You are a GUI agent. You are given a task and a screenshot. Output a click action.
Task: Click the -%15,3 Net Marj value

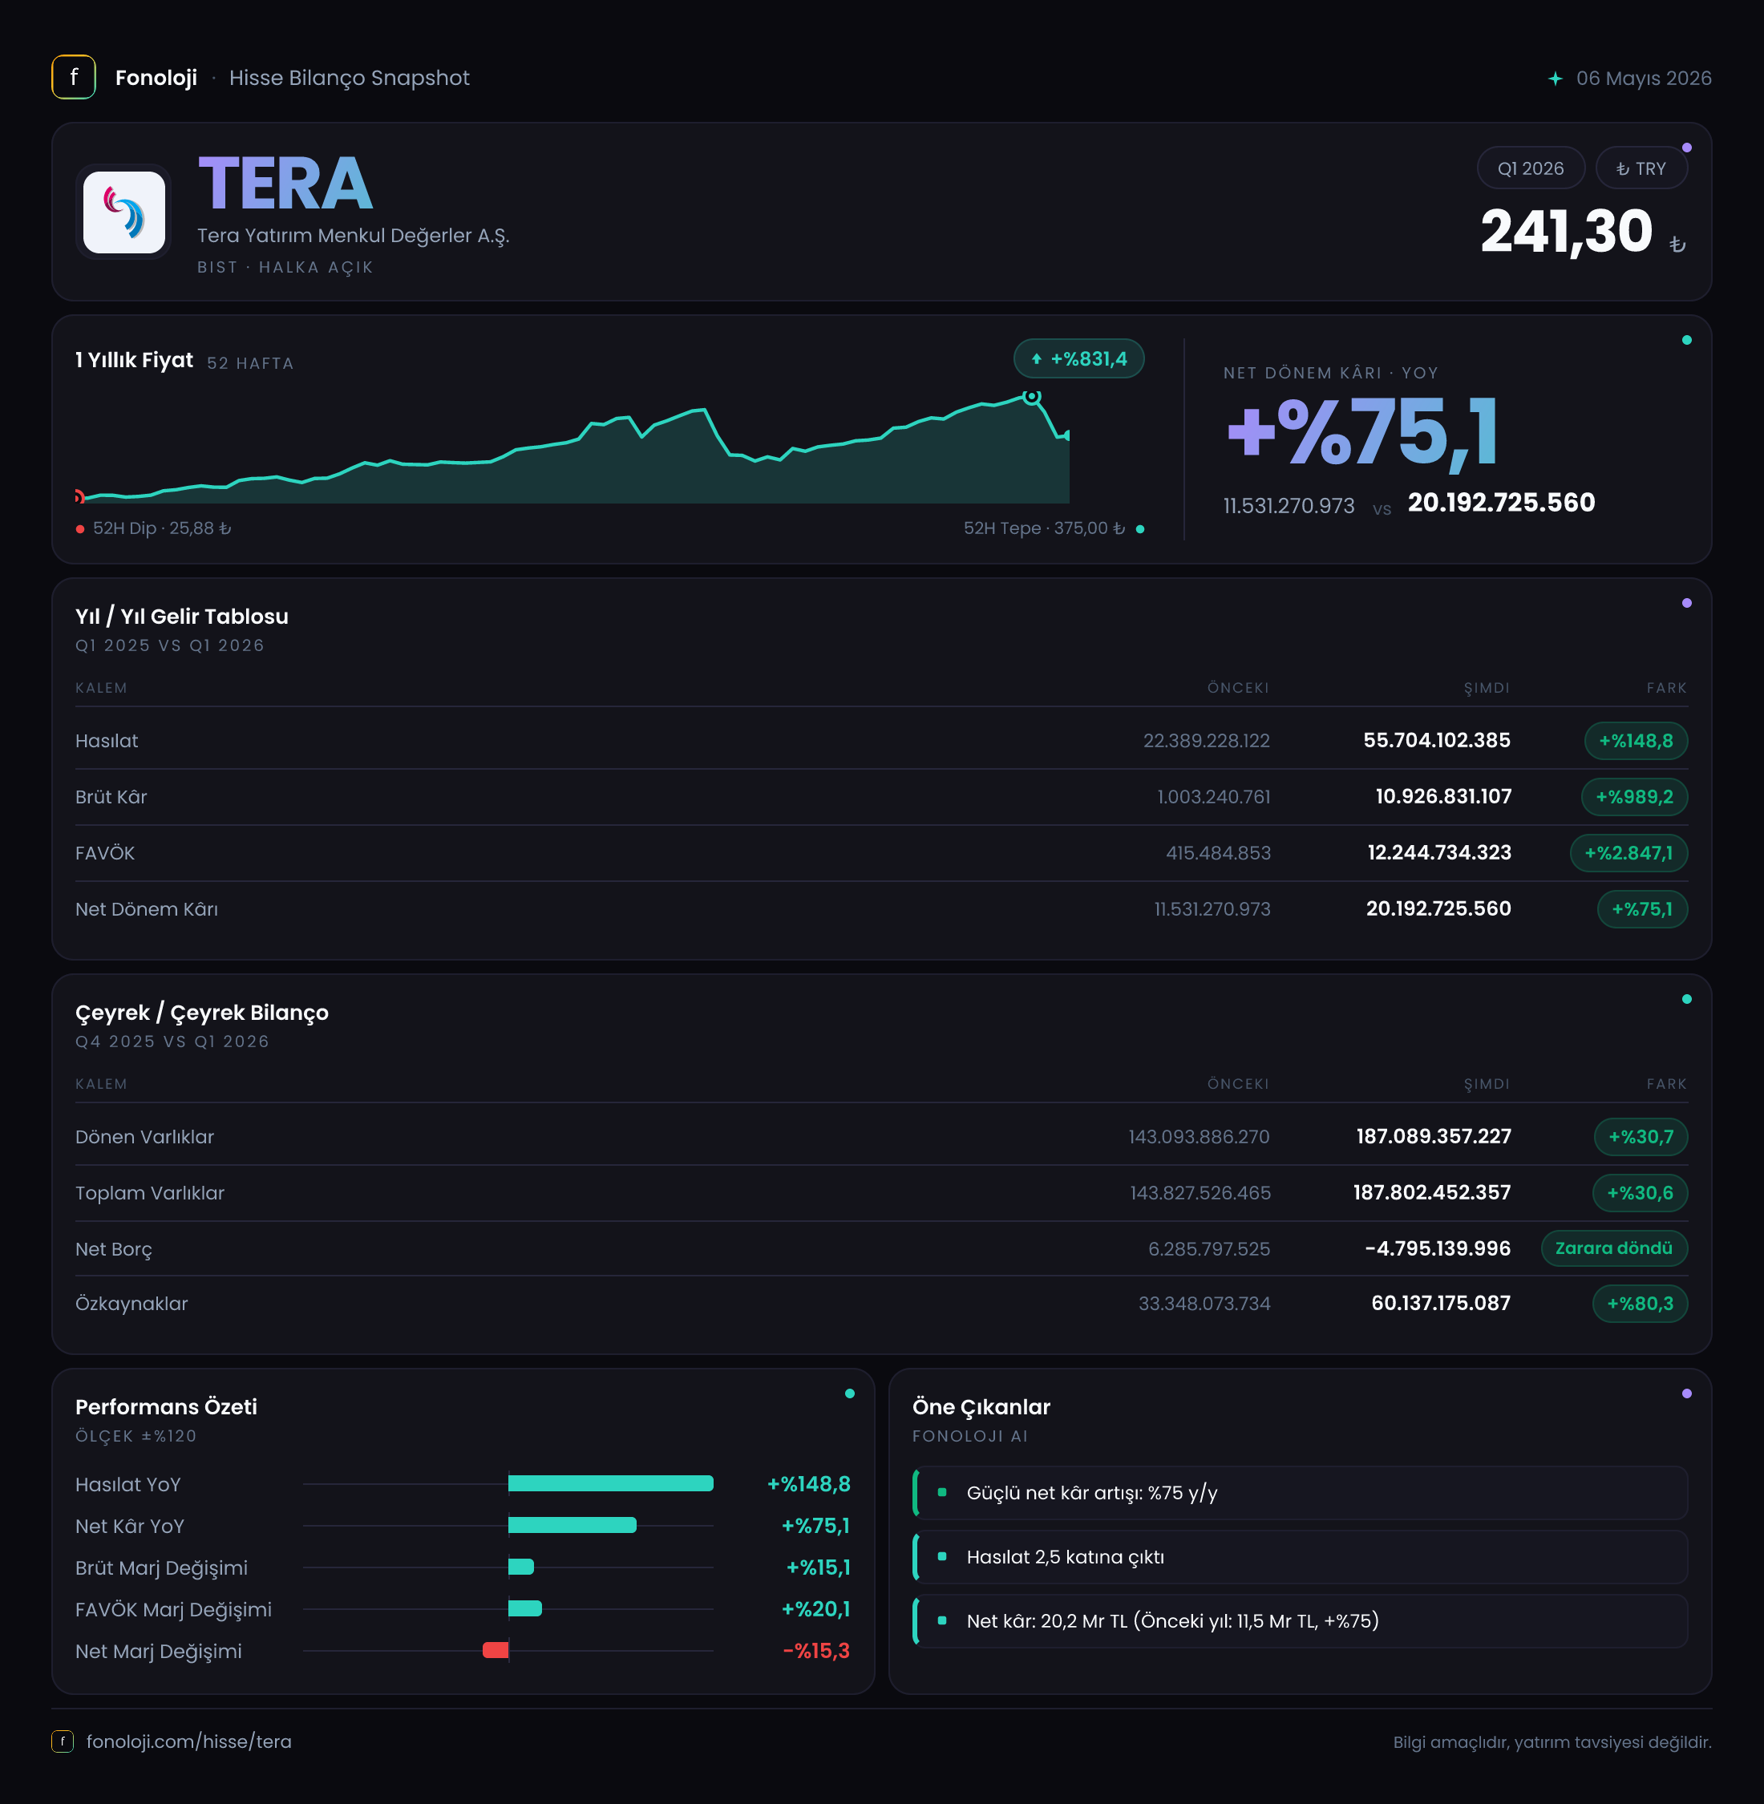tap(816, 1651)
